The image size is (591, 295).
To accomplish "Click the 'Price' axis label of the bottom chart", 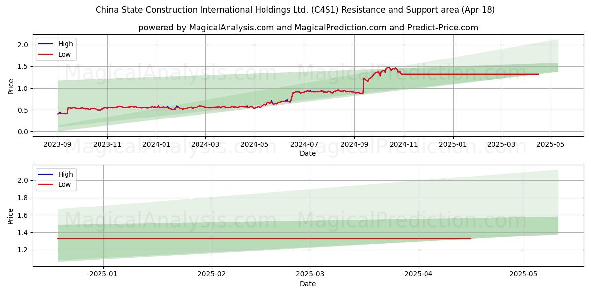I will pos(11,216).
